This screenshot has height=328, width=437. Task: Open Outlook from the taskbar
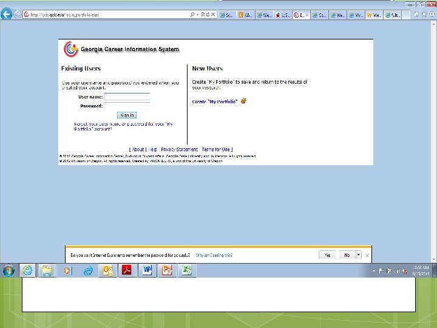coord(107,270)
